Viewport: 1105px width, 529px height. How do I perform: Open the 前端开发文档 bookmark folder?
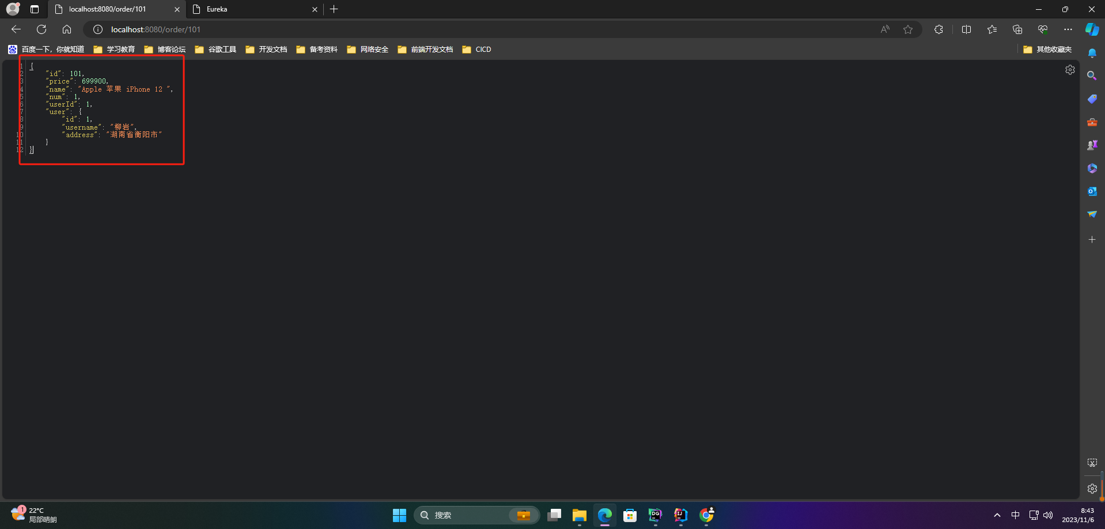pyautogui.click(x=425, y=50)
